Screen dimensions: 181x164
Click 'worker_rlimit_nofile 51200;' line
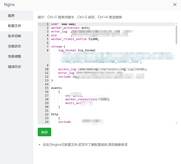75,39
